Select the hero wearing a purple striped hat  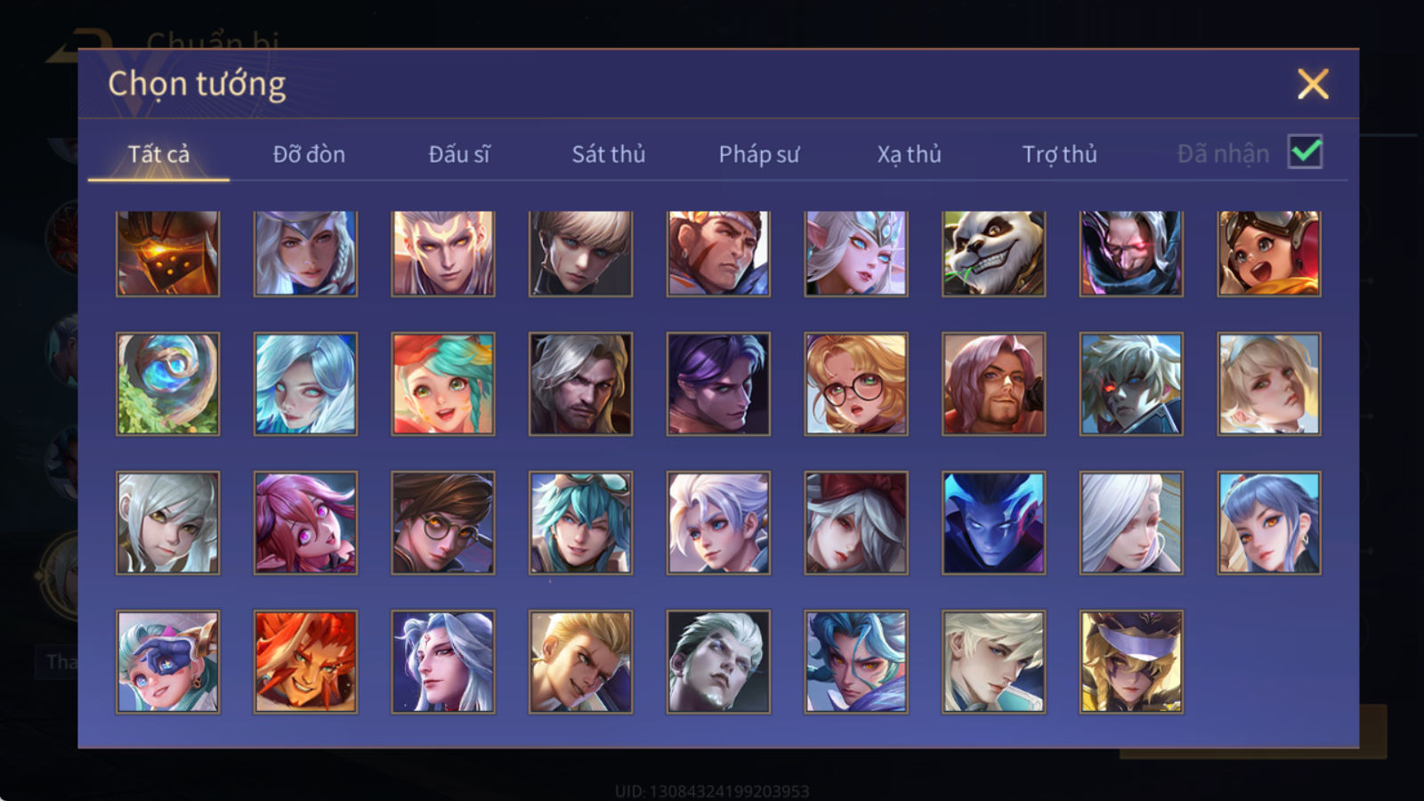pyautogui.click(x=1131, y=661)
